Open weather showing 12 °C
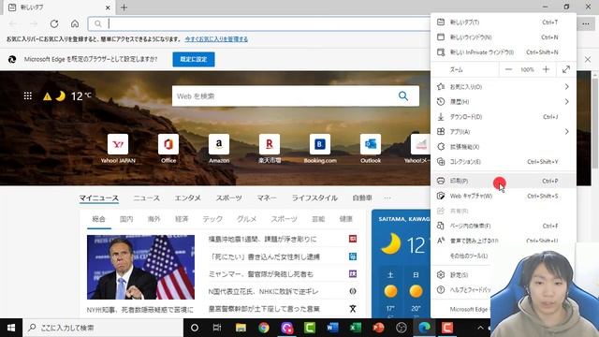 point(67,95)
